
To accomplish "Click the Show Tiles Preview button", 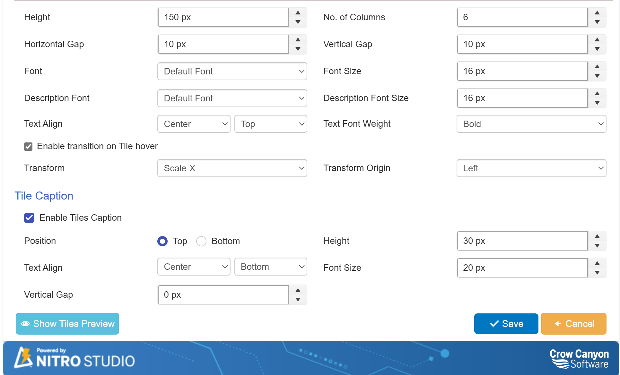I will click(67, 324).
